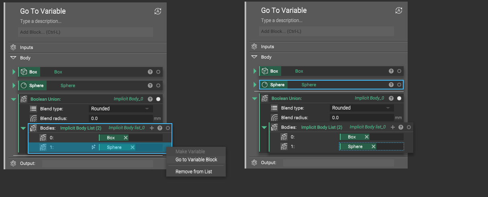
Task: Collapse the Body section in left panel
Action: point(13,58)
